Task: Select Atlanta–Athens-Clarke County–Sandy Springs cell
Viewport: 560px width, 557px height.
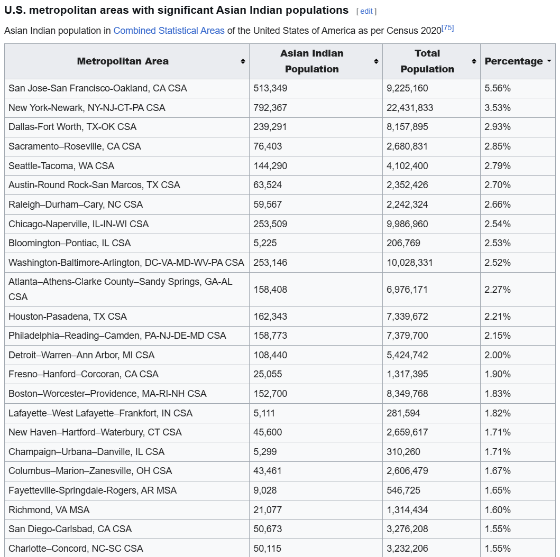Action: pyautogui.click(x=127, y=290)
